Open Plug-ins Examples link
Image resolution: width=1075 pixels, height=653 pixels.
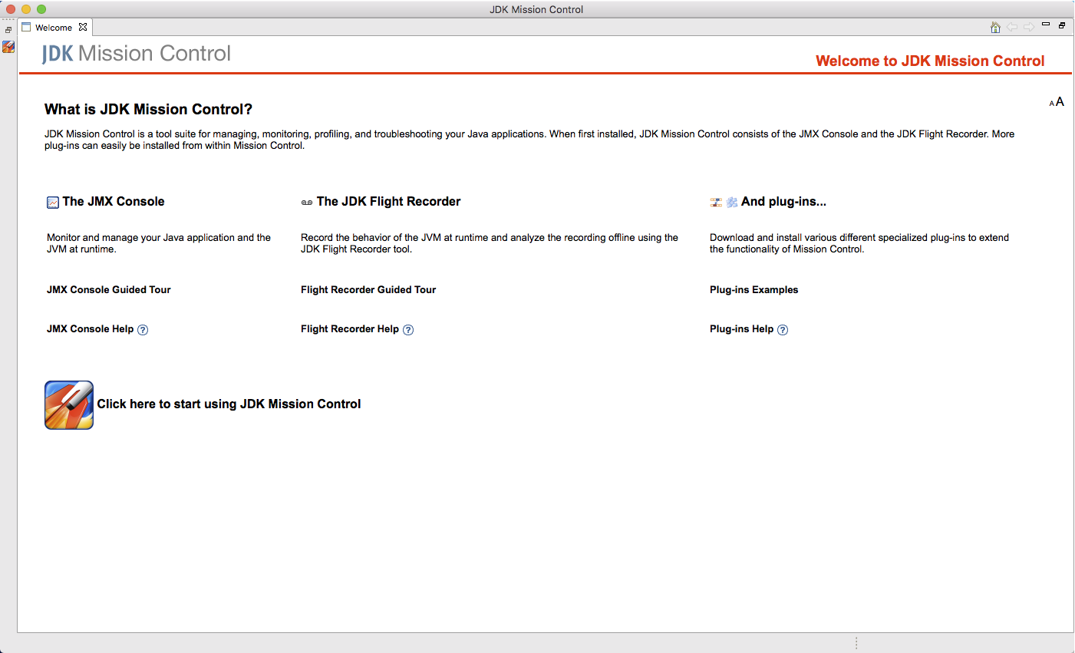[x=753, y=289]
